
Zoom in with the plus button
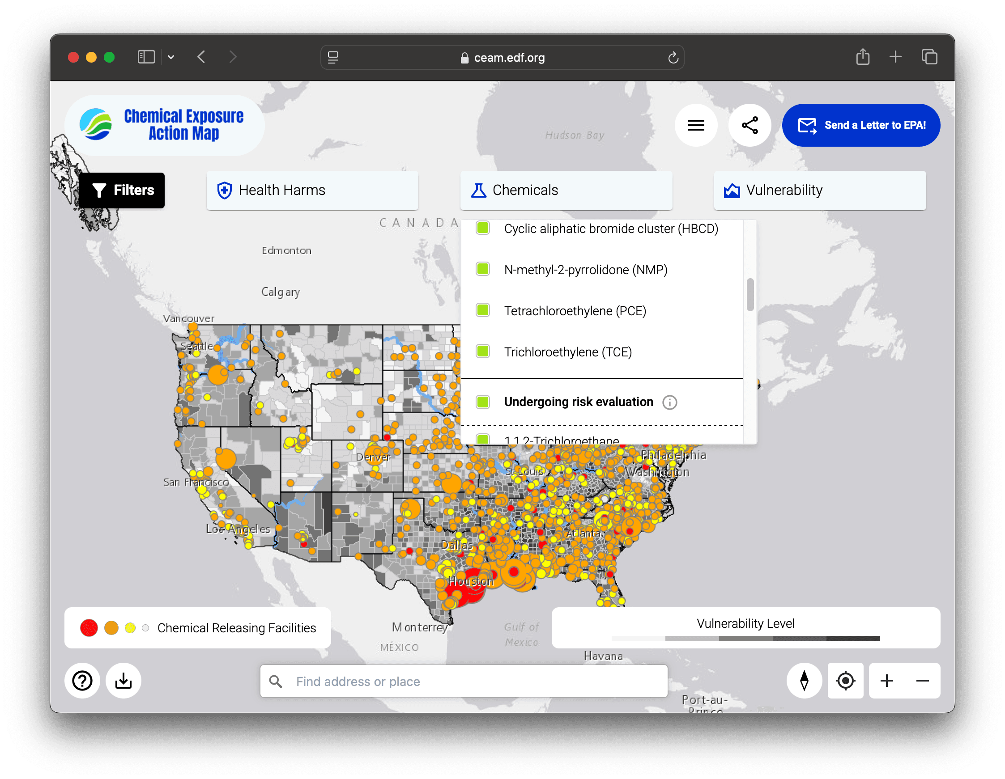pyautogui.click(x=886, y=680)
